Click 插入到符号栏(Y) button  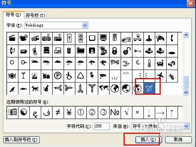21,140
